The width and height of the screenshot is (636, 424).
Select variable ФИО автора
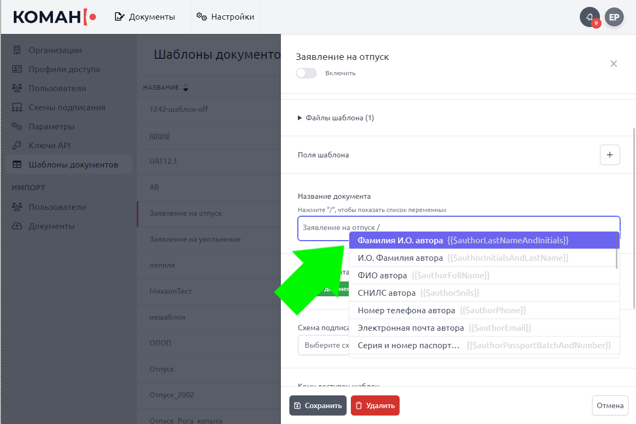[482, 276]
